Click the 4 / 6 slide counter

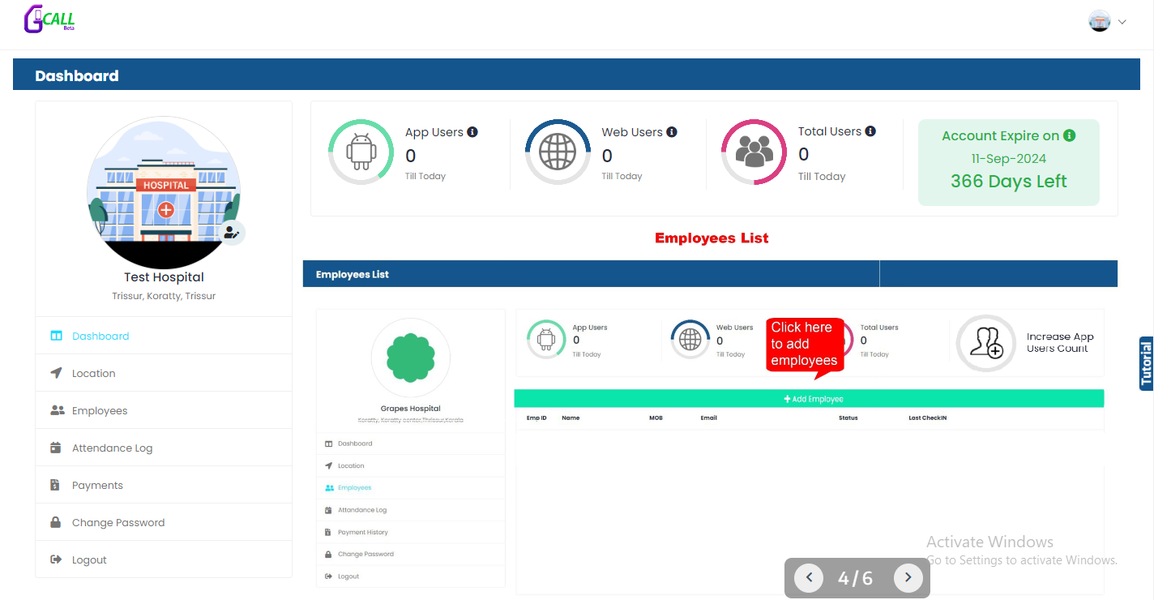[856, 578]
